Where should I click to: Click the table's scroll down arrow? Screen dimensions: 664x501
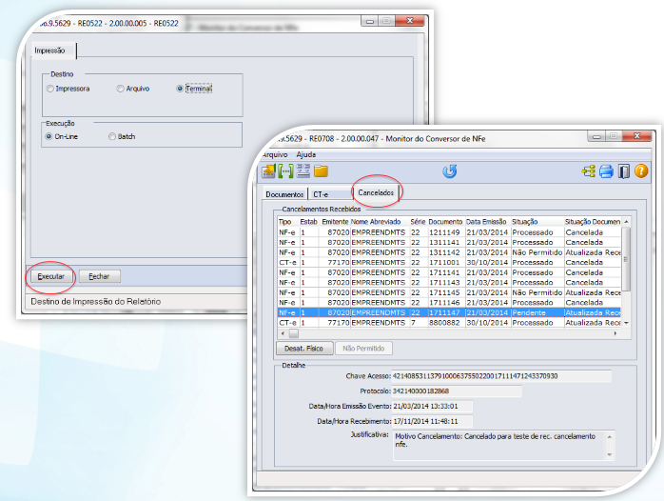pos(626,323)
